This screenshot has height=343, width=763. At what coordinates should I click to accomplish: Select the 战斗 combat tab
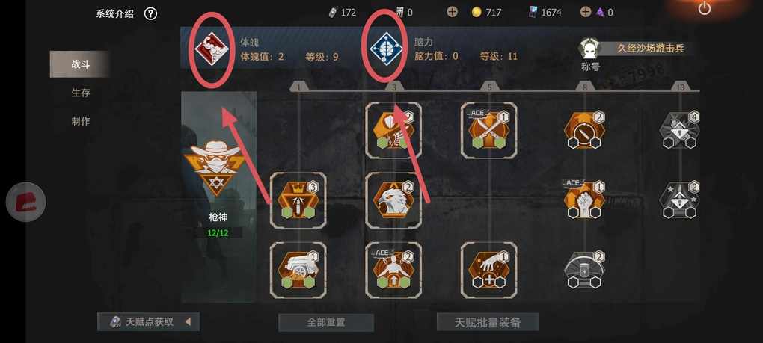[79, 64]
